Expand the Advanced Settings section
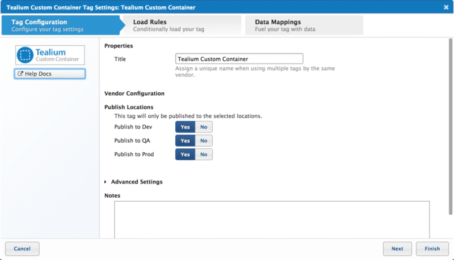 [133, 182]
